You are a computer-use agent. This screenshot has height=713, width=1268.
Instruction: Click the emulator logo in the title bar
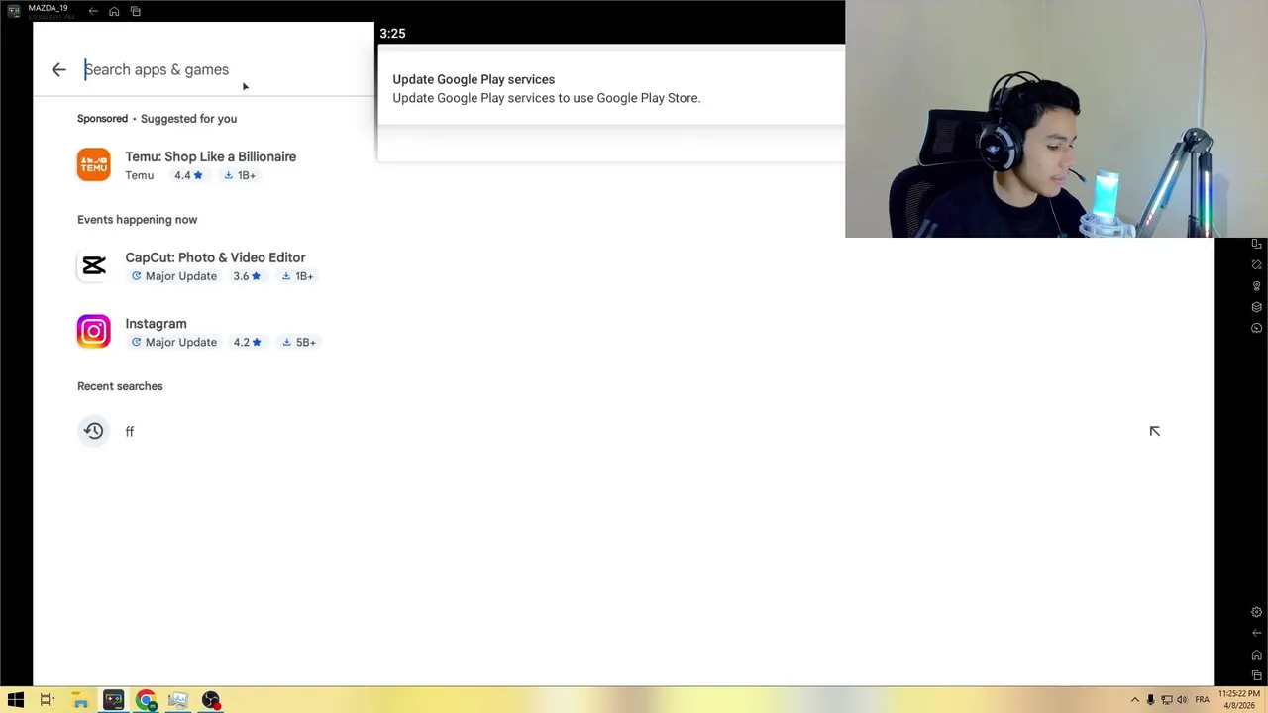[x=14, y=11]
